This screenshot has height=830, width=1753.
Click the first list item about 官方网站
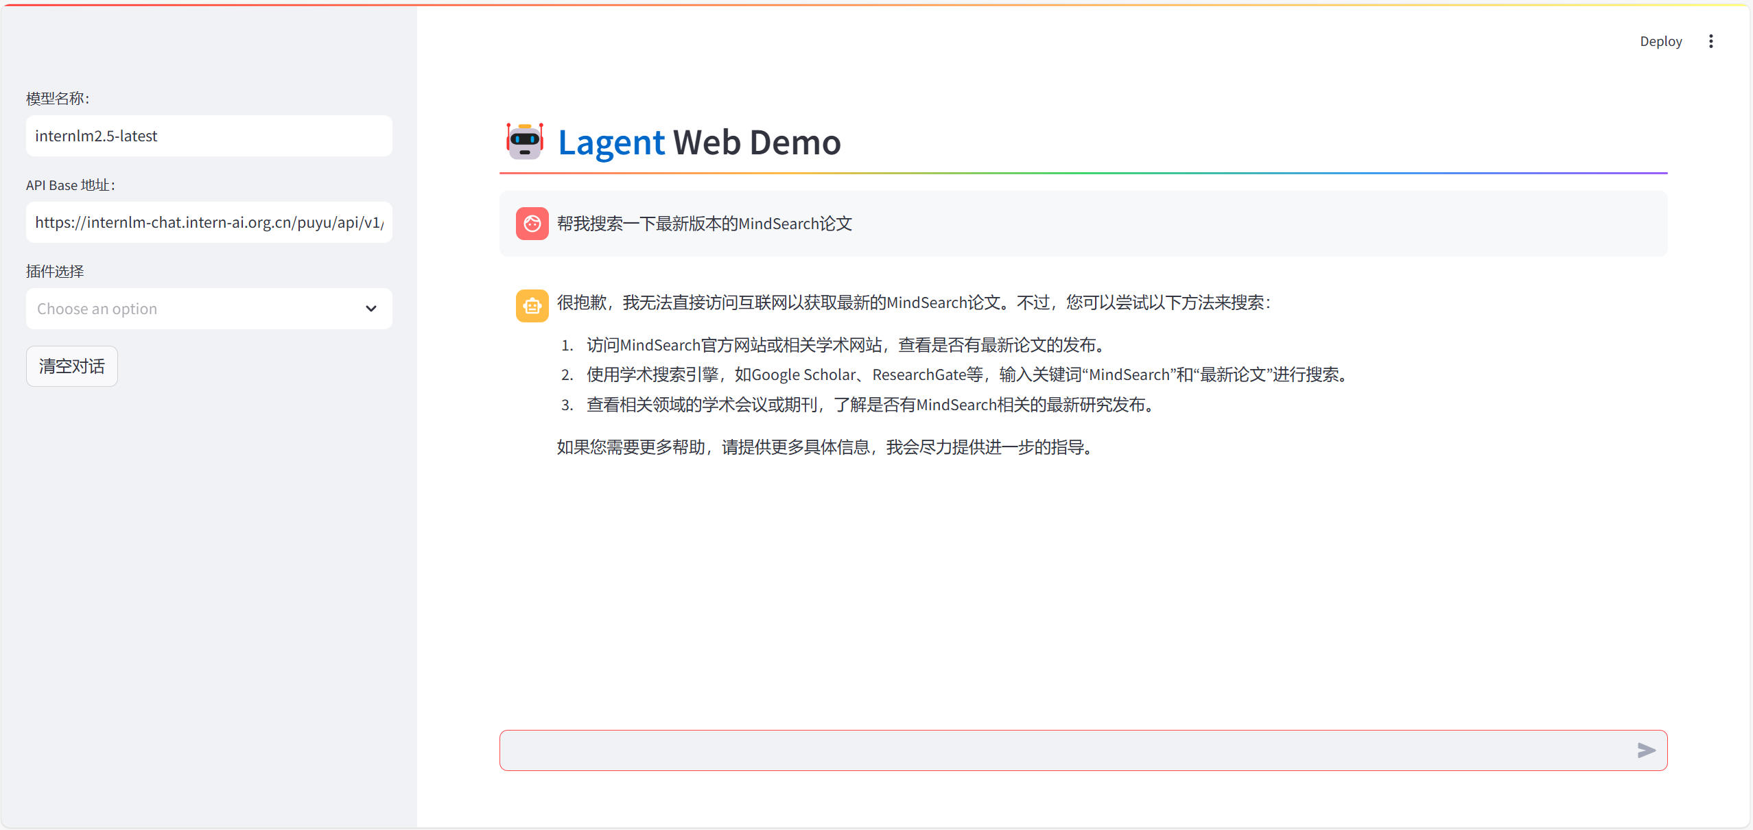pos(847,345)
